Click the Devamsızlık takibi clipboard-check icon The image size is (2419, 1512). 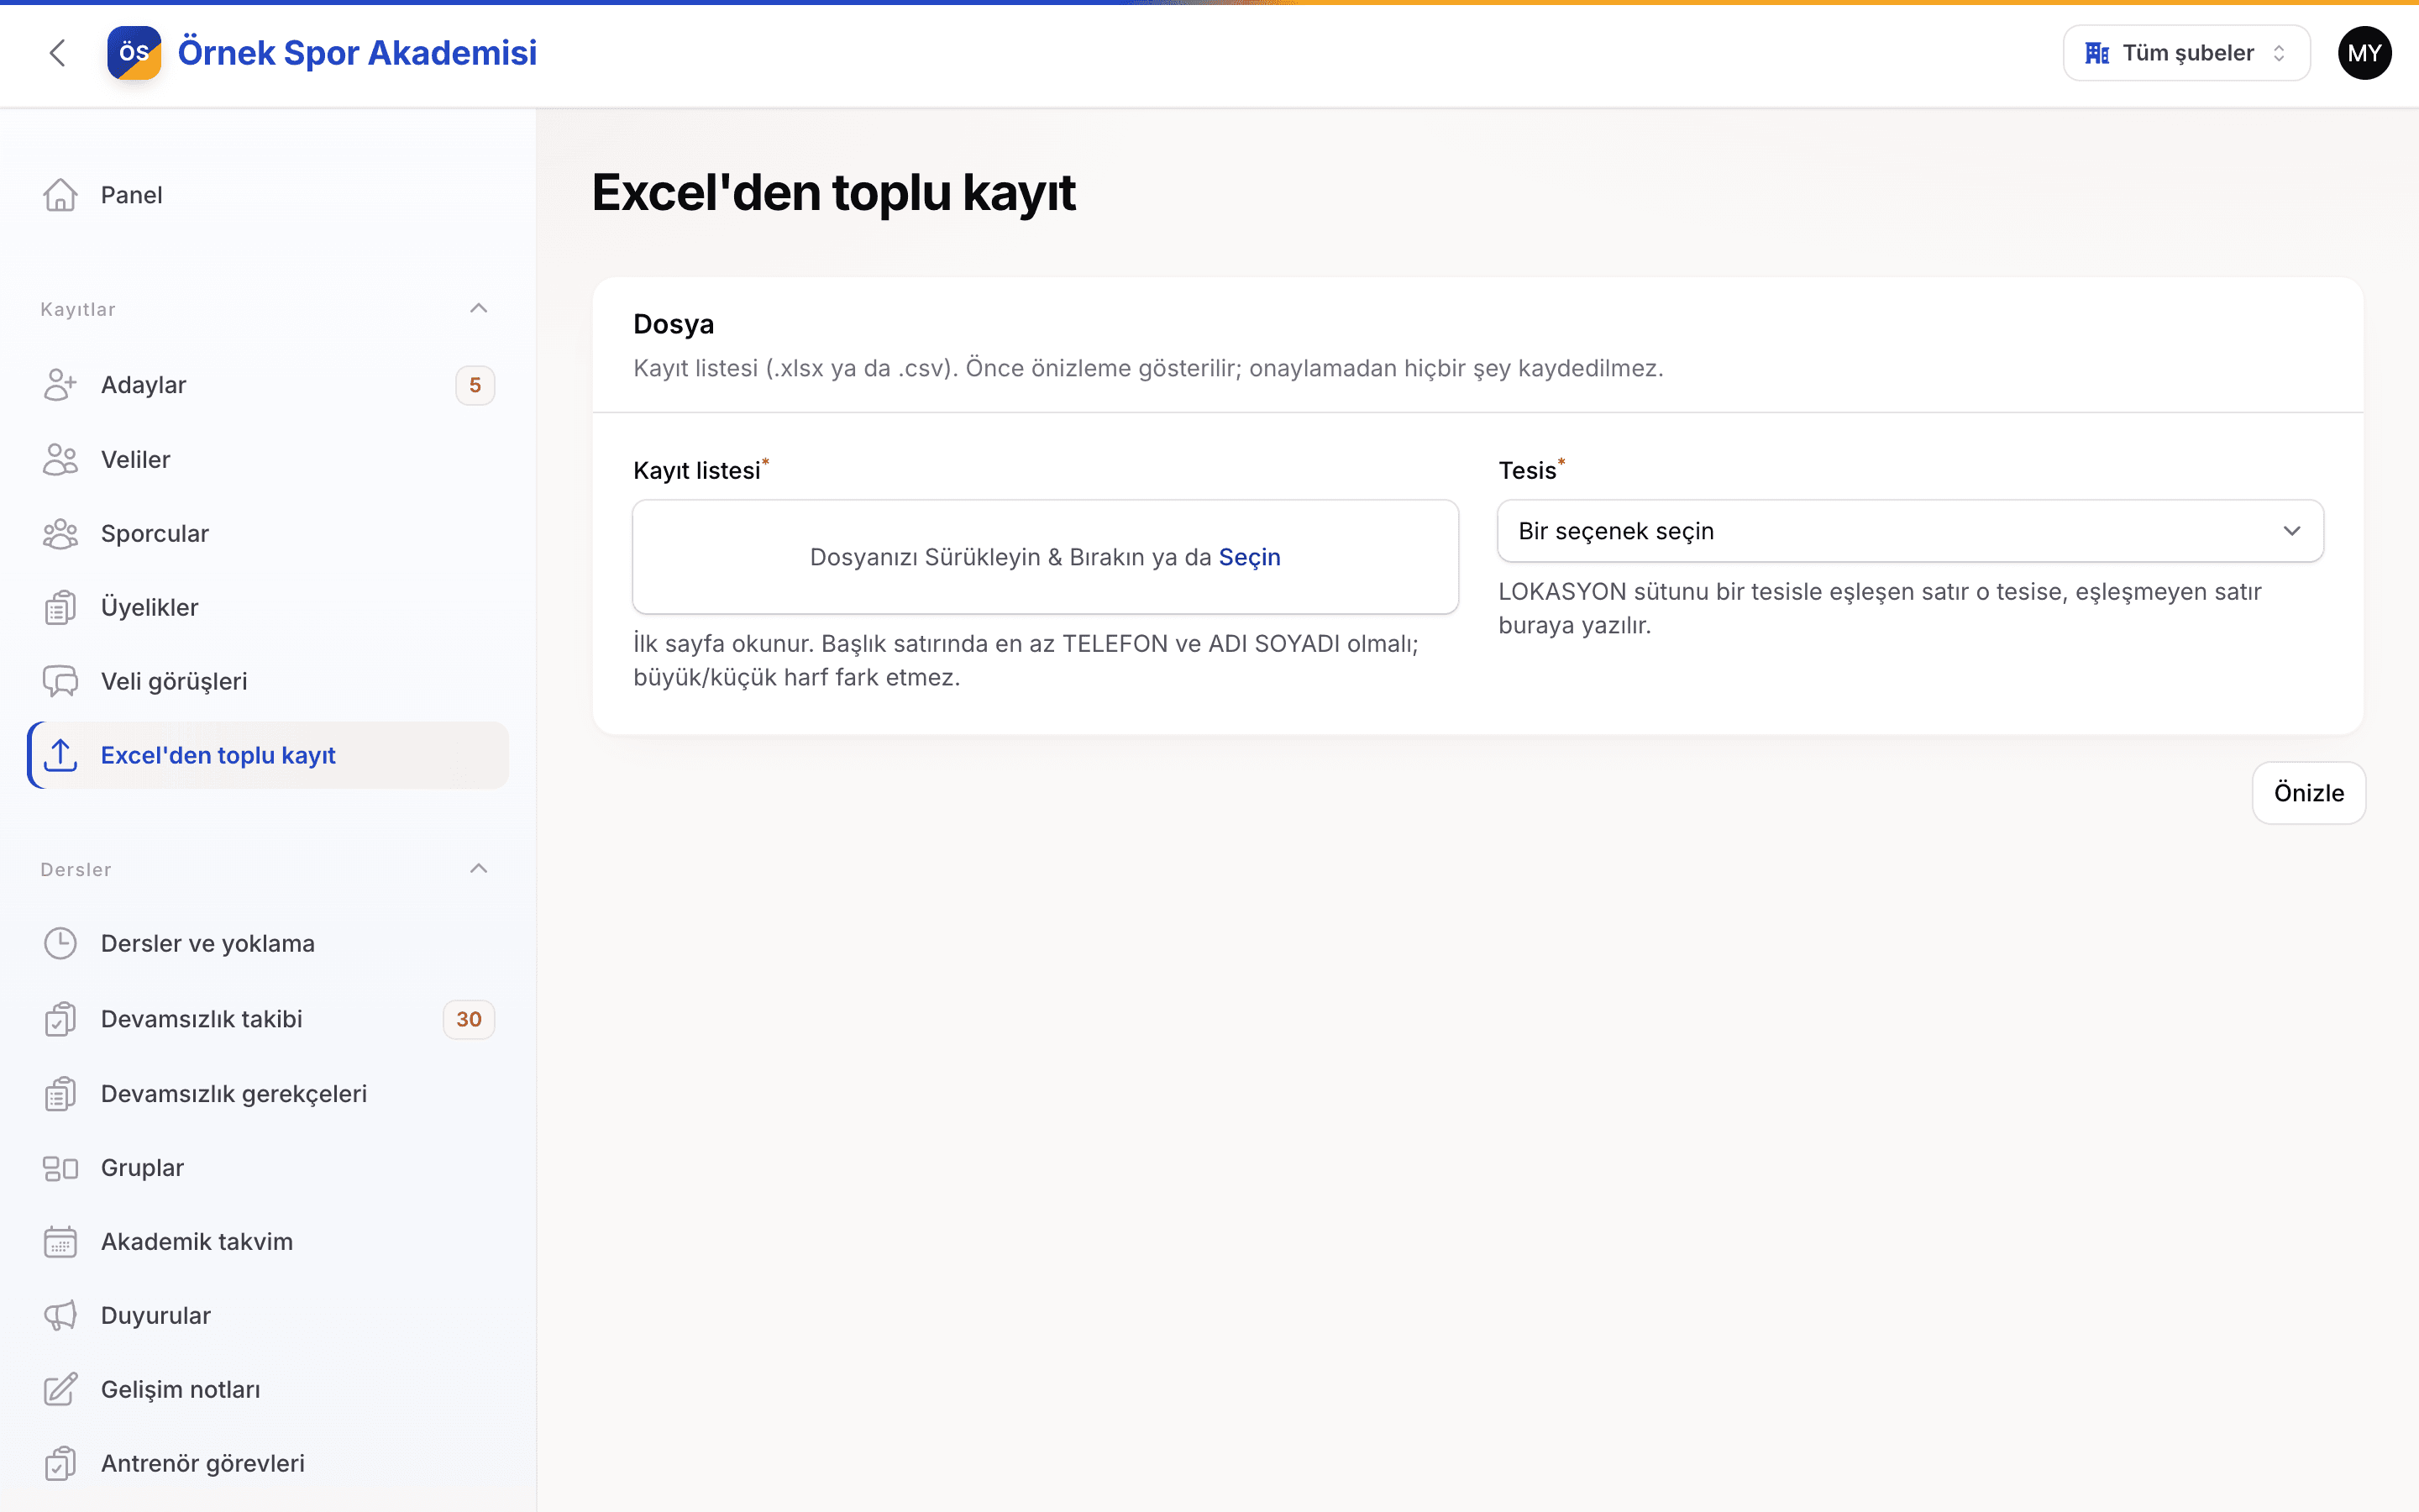[60, 1019]
